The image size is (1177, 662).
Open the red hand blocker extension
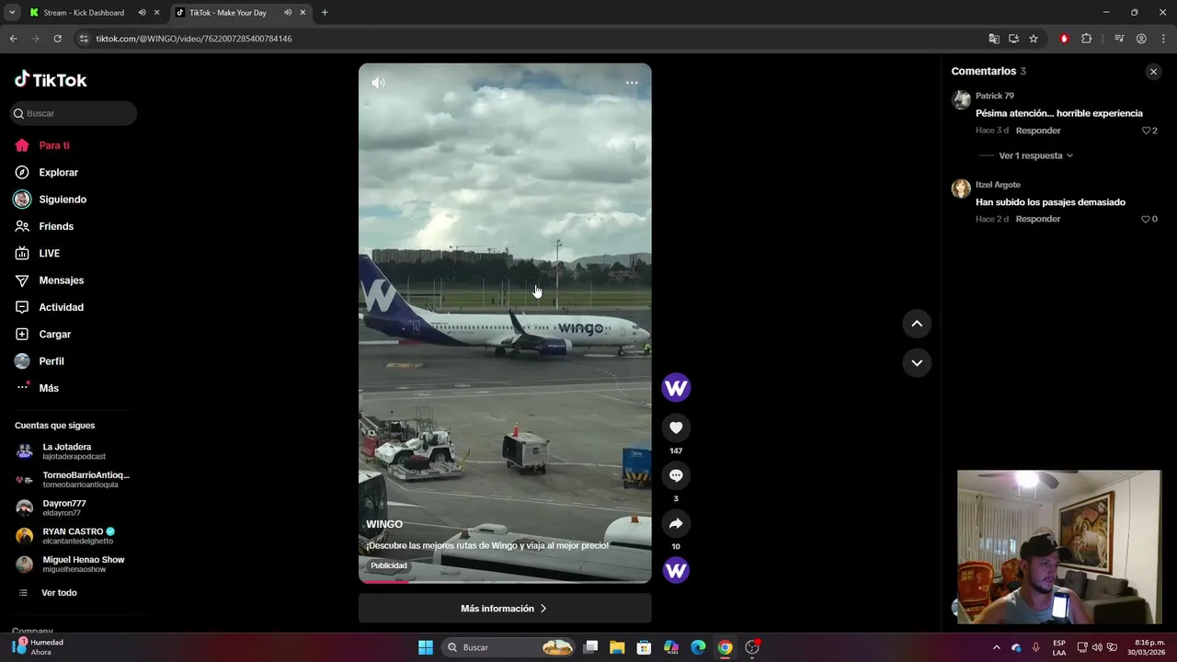[1064, 39]
